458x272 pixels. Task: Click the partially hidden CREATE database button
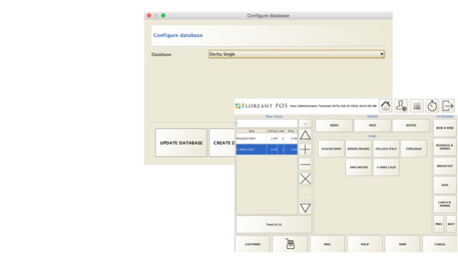pos(222,143)
